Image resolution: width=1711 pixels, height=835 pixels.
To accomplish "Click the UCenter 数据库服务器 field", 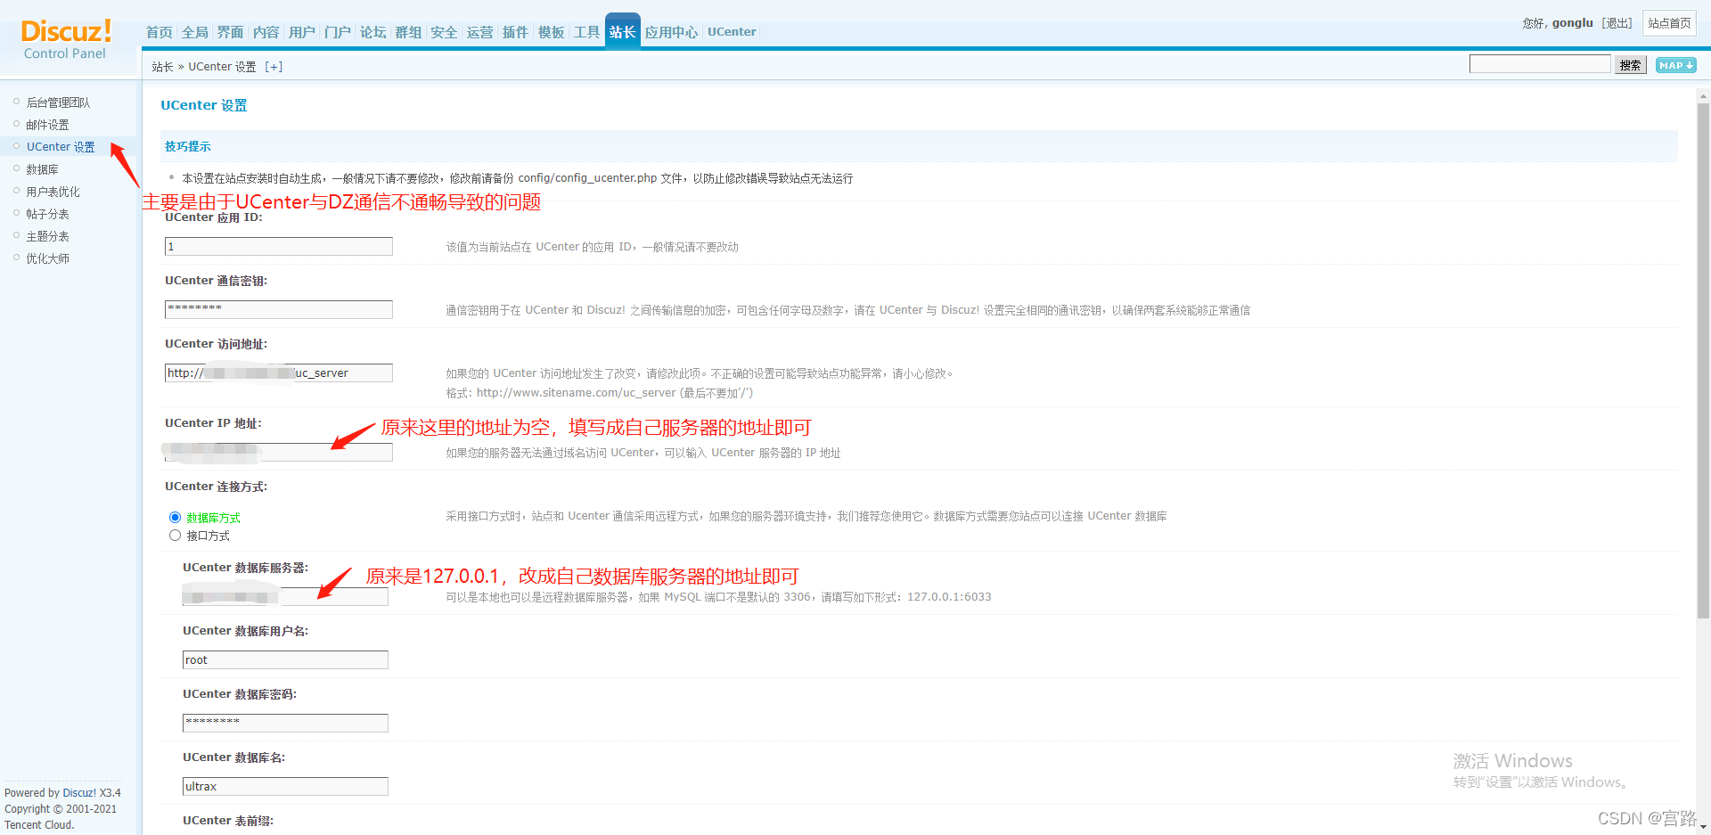I will pyautogui.click(x=285, y=597).
